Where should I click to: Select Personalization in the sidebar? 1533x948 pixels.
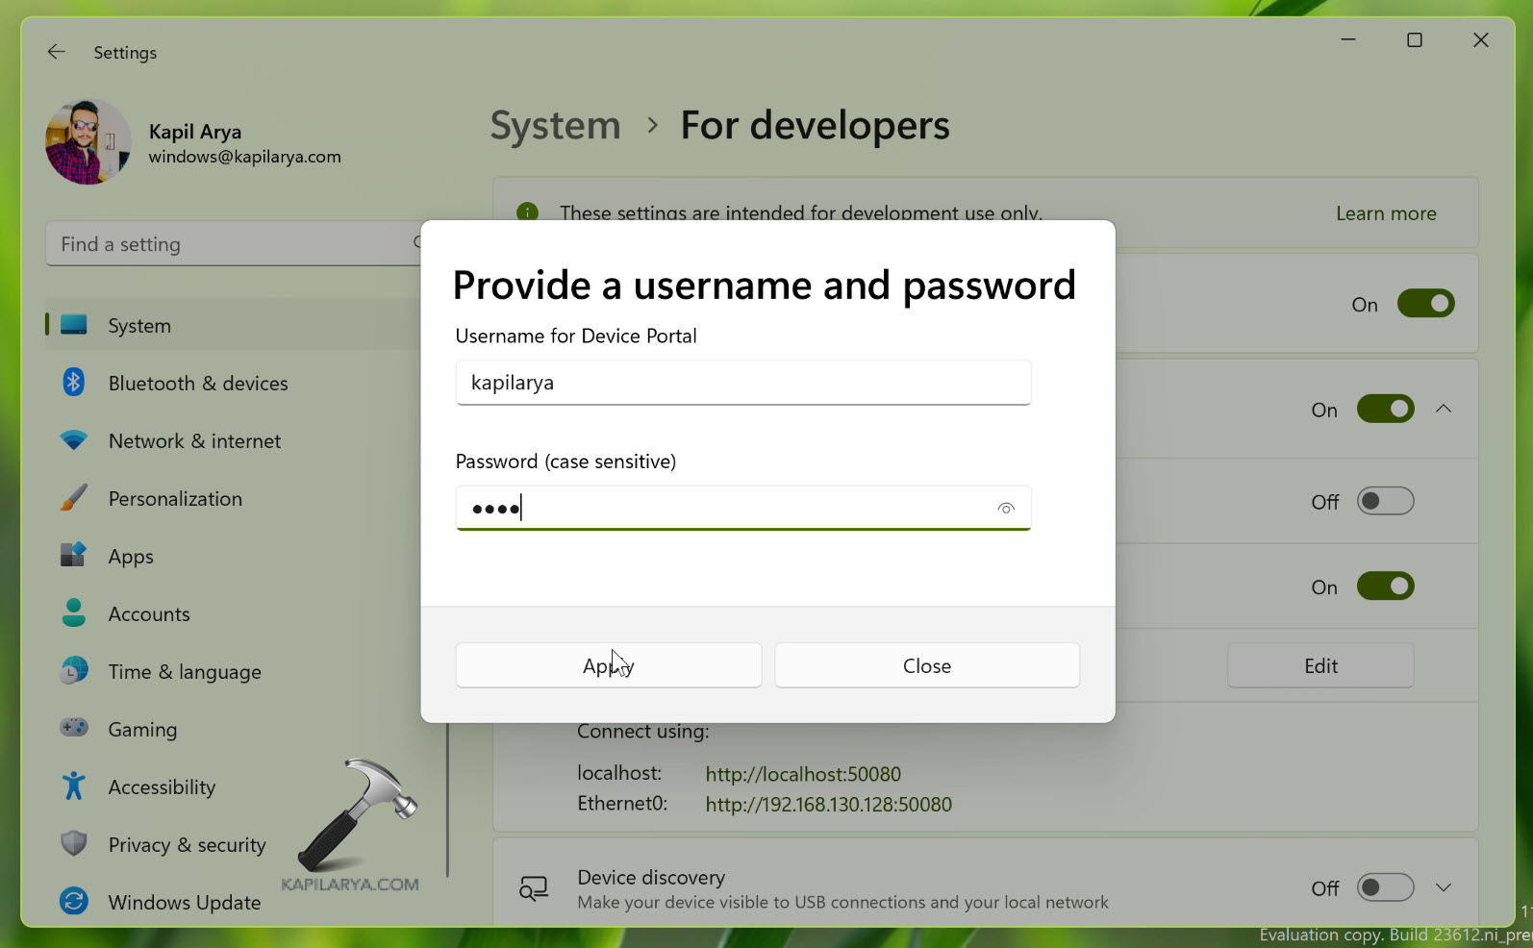(233, 498)
